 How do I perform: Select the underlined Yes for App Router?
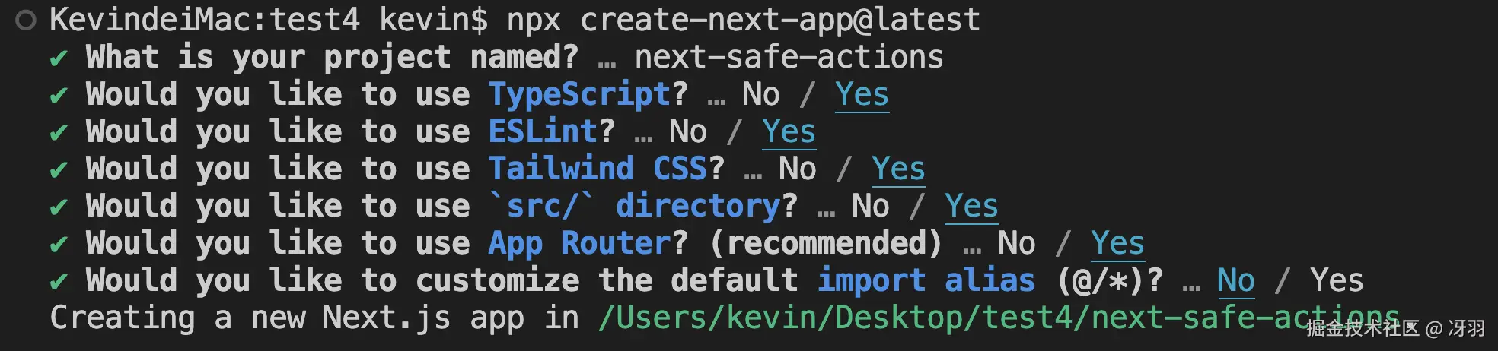pyautogui.click(x=1117, y=244)
